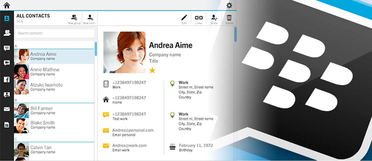
Task: Open Facebook contacts in the sidebar
Action: (x=7, y=79)
